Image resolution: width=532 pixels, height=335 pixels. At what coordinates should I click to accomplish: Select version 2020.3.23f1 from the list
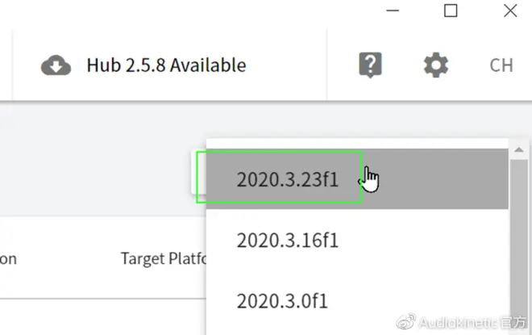[x=357, y=178]
